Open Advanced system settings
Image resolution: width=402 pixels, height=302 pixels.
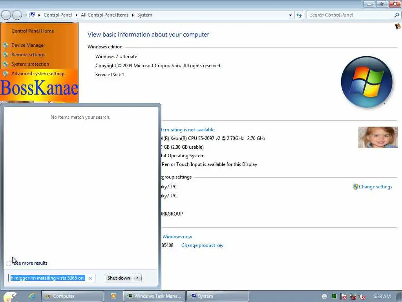(x=38, y=74)
